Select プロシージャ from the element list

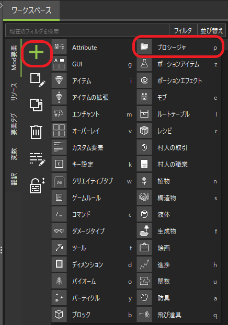[178, 47]
